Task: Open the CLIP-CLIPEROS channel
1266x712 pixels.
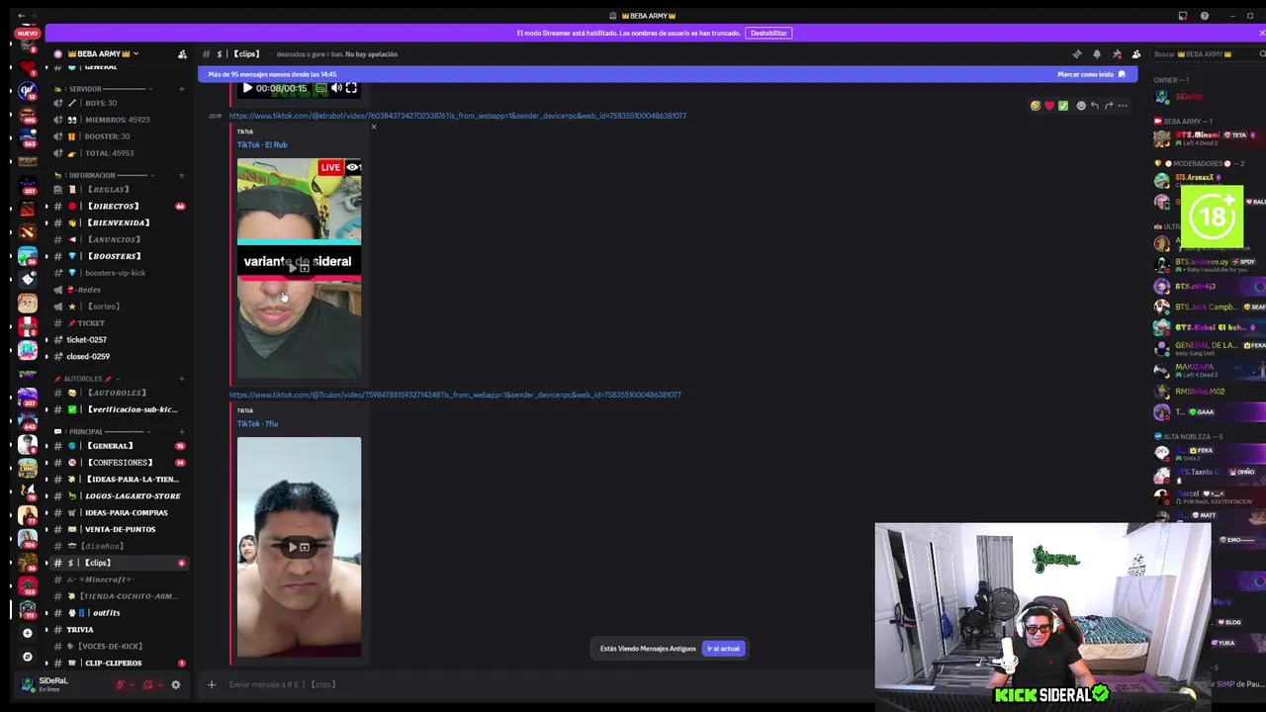Action: [x=117, y=663]
